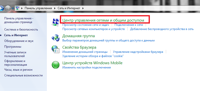The width and height of the screenshot is (200, 91).
Task: Open Просмотр сетевых компьютеров и устройств
Action: (94, 29)
